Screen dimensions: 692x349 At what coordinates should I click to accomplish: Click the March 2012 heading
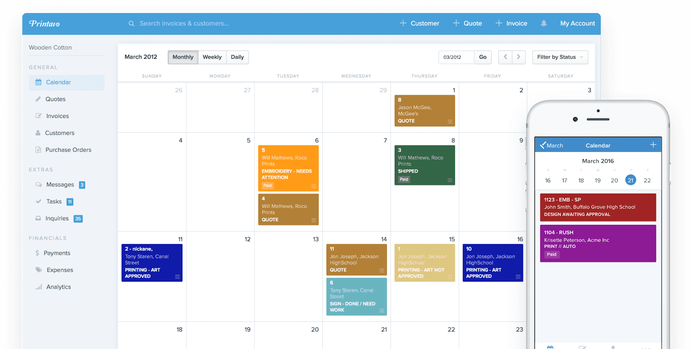tap(141, 57)
